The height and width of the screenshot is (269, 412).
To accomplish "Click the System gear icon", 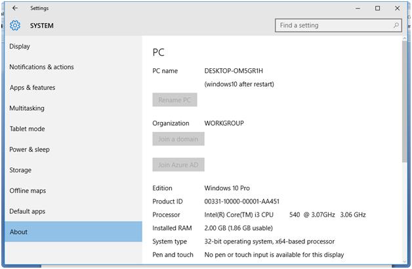I will click(15, 26).
